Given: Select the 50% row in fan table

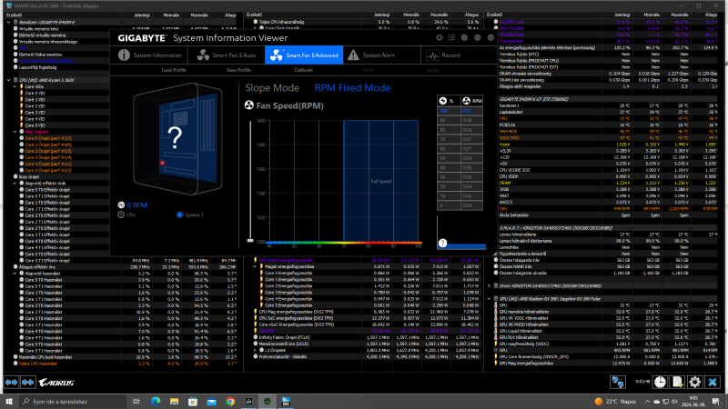Looking at the screenshot, I should (x=460, y=158).
